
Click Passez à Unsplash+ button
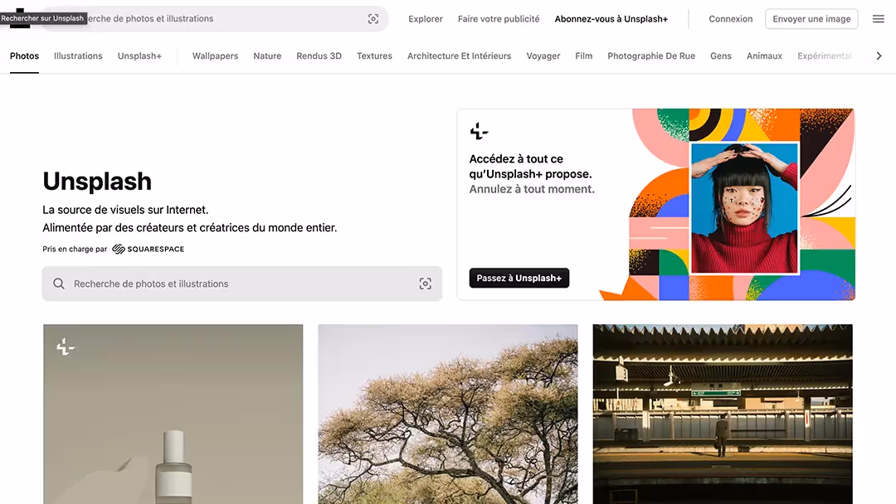tap(519, 278)
